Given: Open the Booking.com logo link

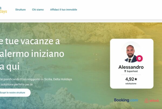Looking at the screenshot, I should coord(126,100).
